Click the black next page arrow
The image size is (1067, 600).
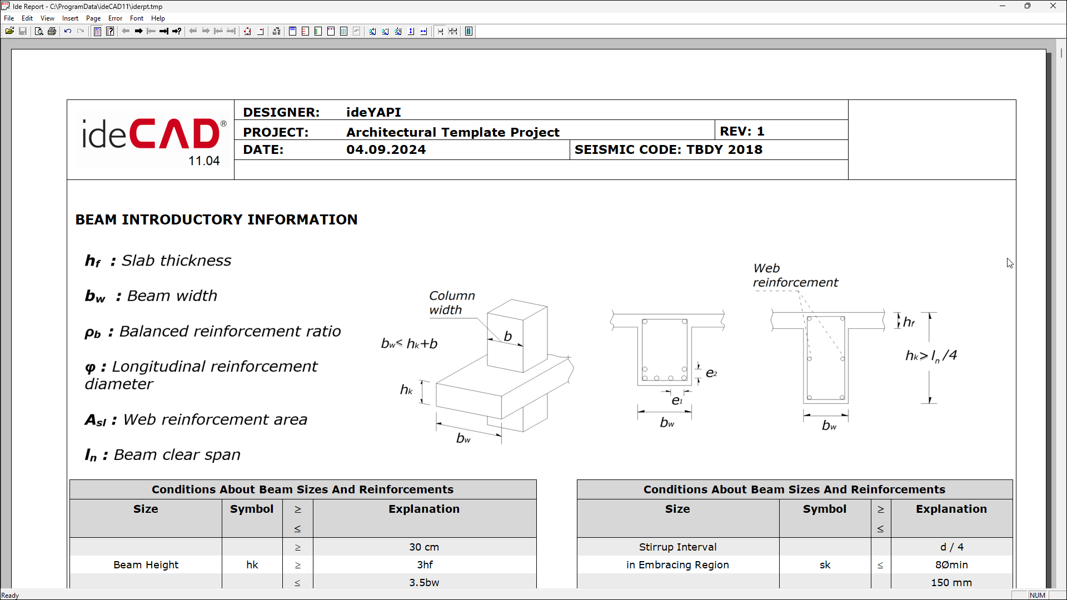pyautogui.click(x=139, y=31)
